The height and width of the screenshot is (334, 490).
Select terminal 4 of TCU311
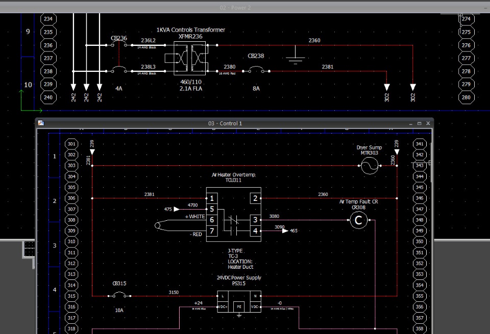[255, 231]
